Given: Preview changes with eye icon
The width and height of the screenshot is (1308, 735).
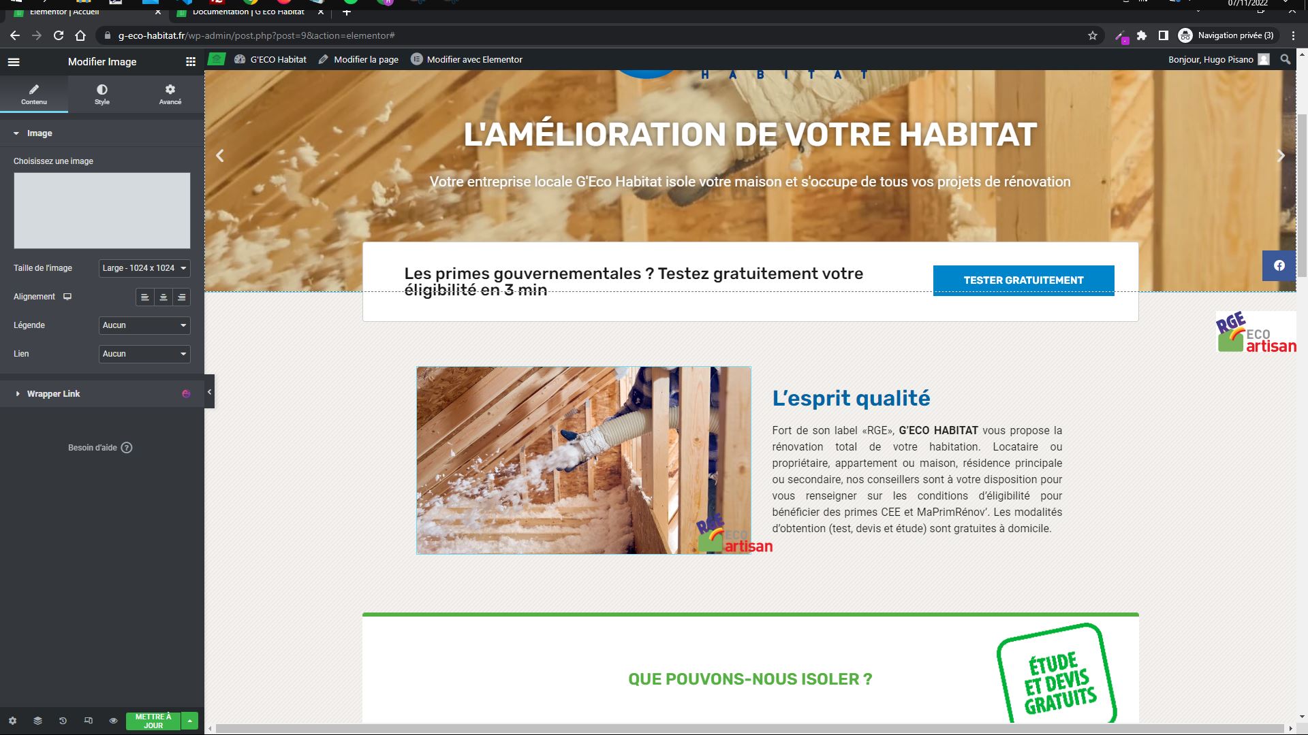Looking at the screenshot, I should [x=113, y=721].
